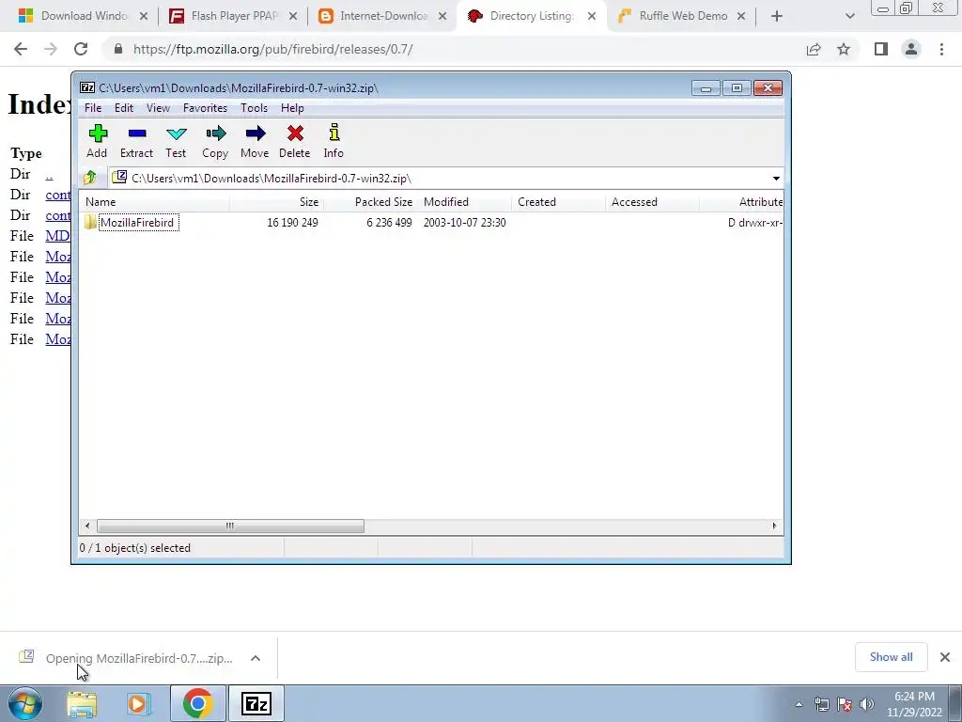The height and width of the screenshot is (722, 962).
Task: Close the Ruffle Web Demo tab
Action: click(x=741, y=16)
